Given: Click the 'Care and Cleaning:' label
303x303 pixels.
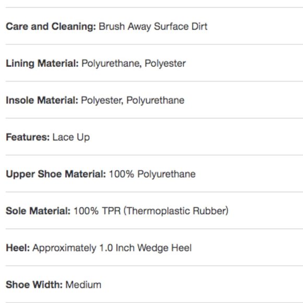Looking at the screenshot, I should (x=51, y=27).
